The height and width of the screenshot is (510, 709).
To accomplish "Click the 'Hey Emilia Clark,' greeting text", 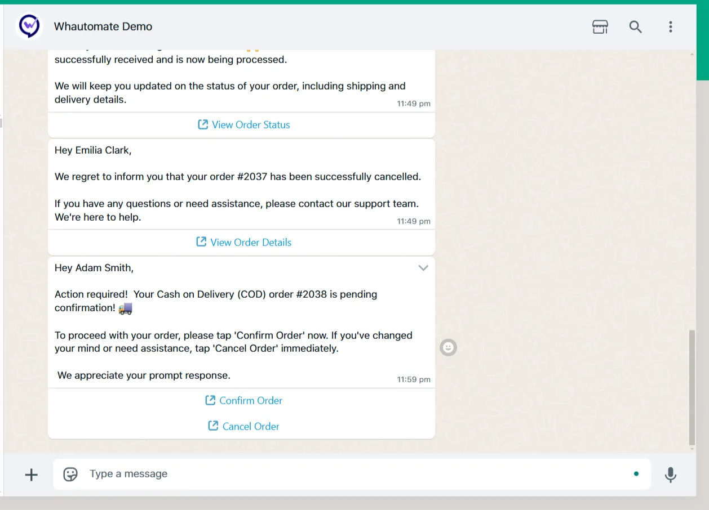I will pyautogui.click(x=93, y=150).
